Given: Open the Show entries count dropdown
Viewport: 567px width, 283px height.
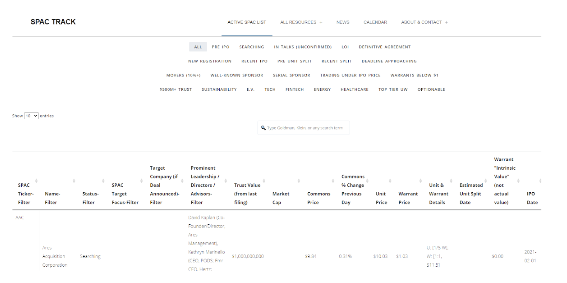Looking at the screenshot, I should [31, 116].
